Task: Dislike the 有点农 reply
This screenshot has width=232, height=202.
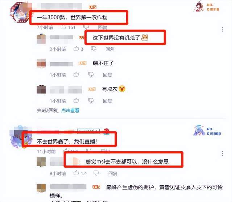Action: pos(91,101)
